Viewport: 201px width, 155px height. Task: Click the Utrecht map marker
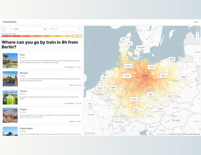point(104,78)
